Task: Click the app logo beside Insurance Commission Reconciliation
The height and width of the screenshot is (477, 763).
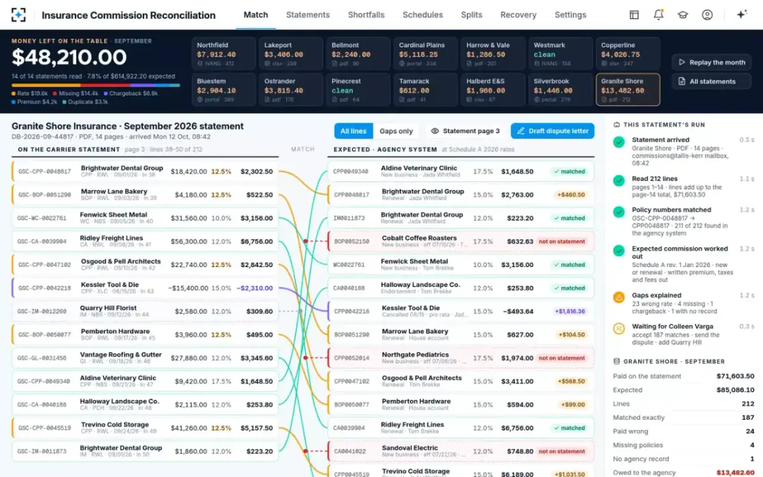Action: click(x=19, y=15)
